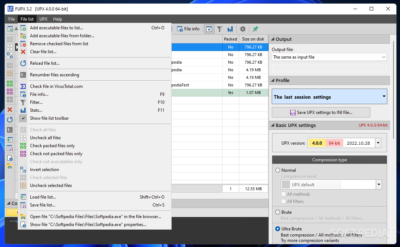The width and height of the screenshot is (400, 247).
Task: Click the green pin icon in toolbar
Action: click(x=255, y=29)
